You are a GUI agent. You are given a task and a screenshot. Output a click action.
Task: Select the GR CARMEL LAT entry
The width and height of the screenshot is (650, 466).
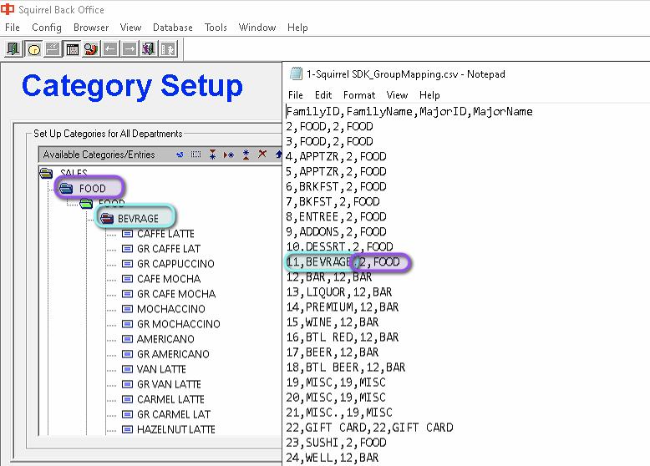point(174,414)
